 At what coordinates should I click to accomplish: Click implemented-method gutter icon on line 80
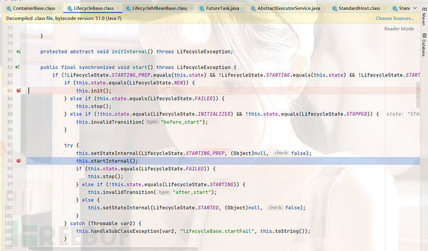point(18,52)
